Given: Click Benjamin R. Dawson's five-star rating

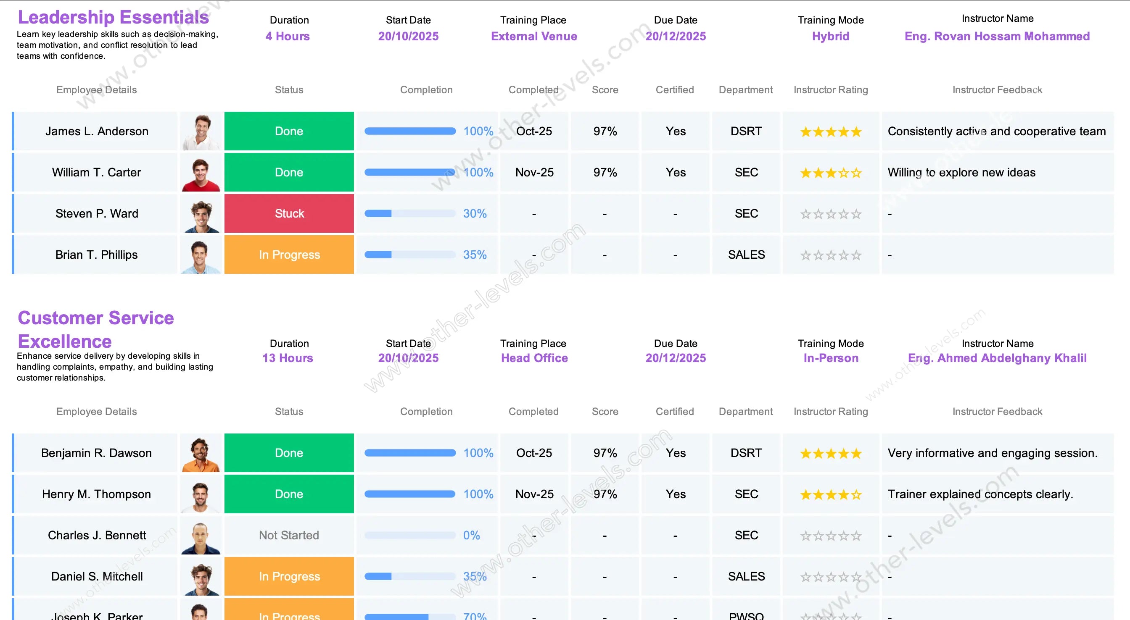Looking at the screenshot, I should (830, 453).
